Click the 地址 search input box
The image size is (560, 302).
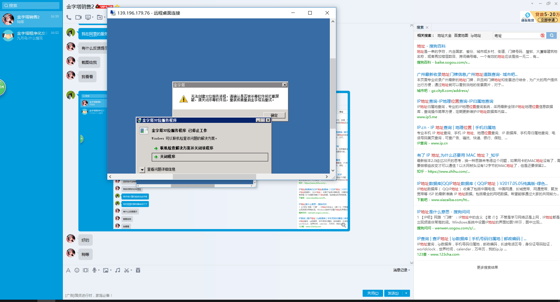pos(516,36)
